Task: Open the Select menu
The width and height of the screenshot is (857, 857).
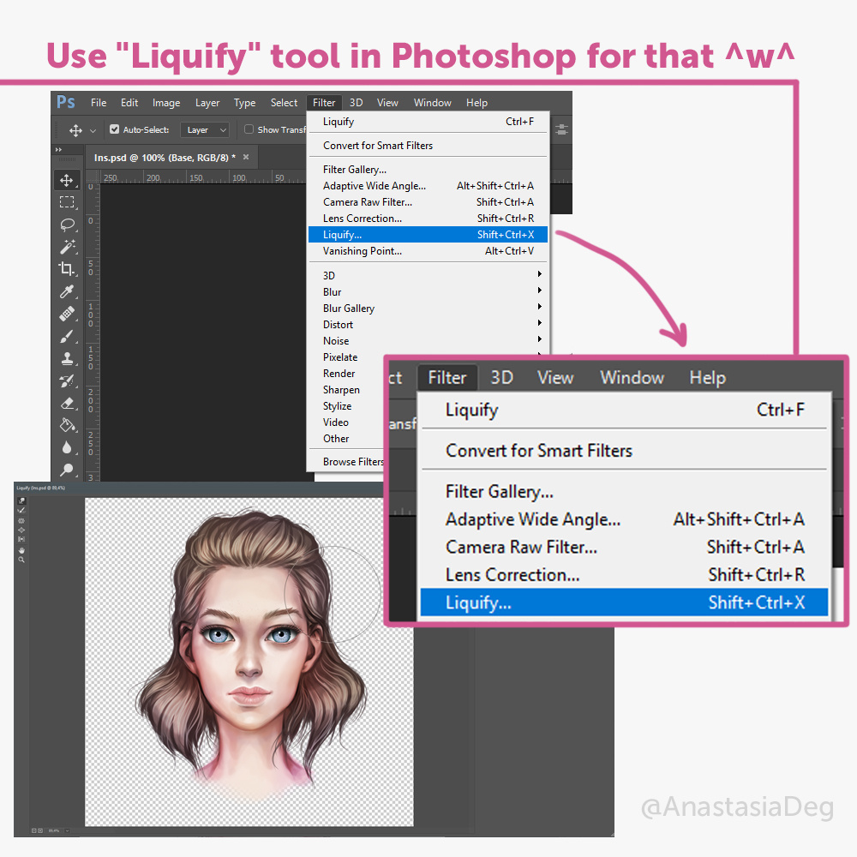Action: [285, 103]
